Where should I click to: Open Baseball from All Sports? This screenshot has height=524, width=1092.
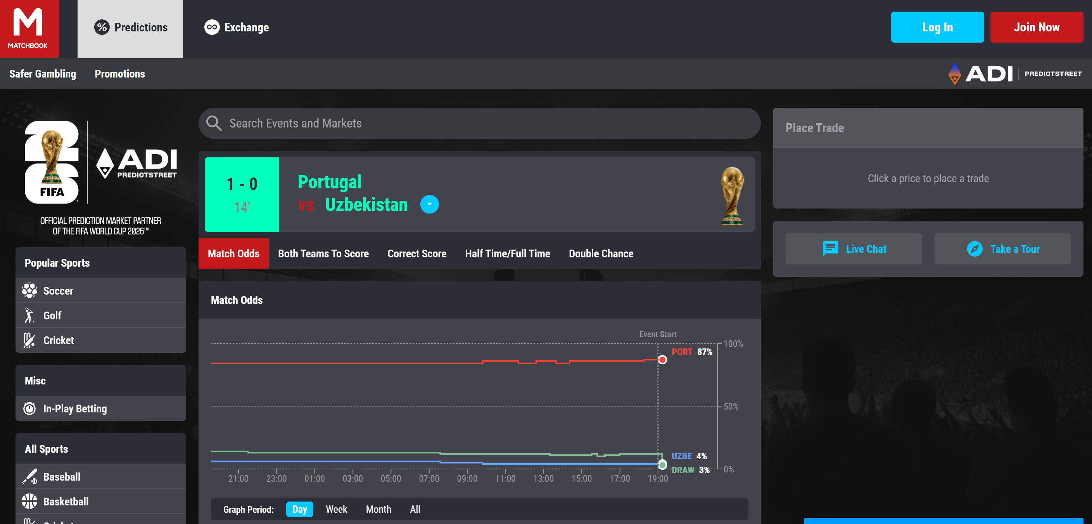pyautogui.click(x=100, y=477)
